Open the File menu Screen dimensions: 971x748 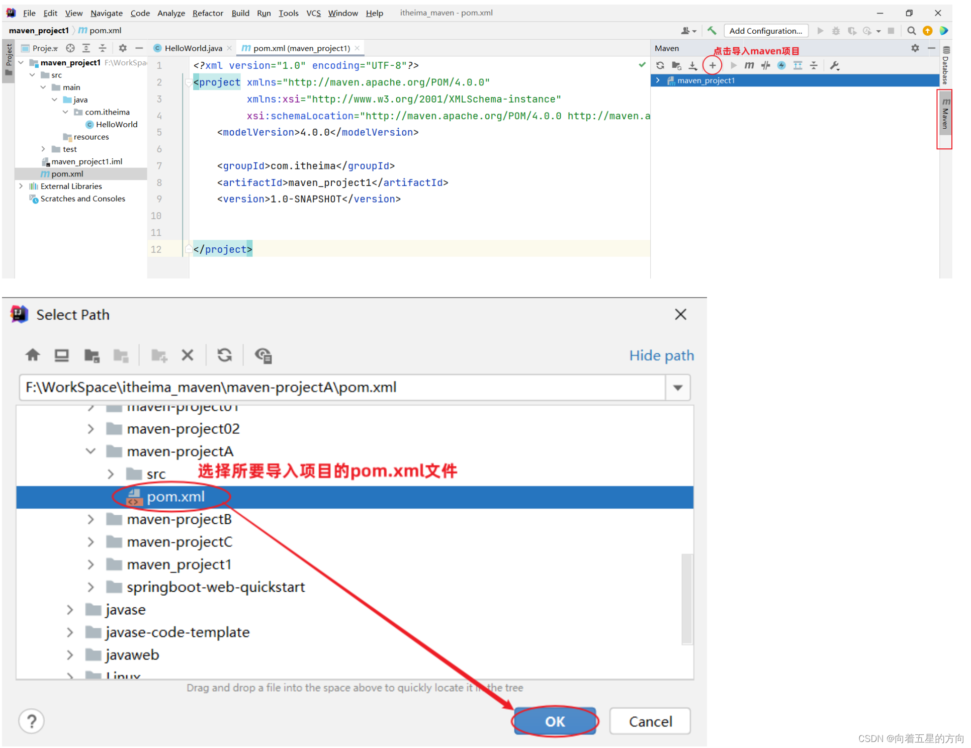pos(29,13)
